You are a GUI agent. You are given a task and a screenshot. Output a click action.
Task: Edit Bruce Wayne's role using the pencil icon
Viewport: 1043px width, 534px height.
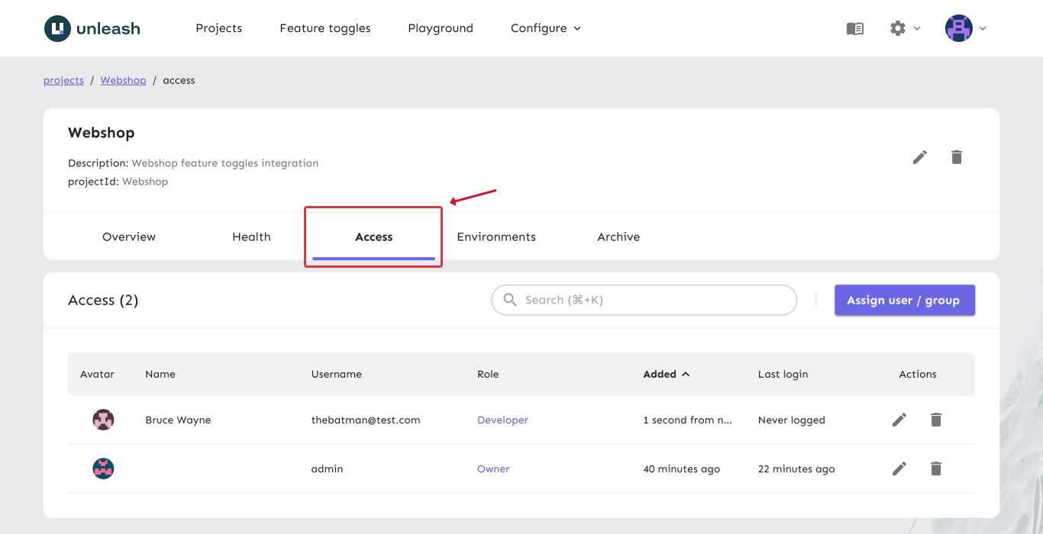click(899, 420)
